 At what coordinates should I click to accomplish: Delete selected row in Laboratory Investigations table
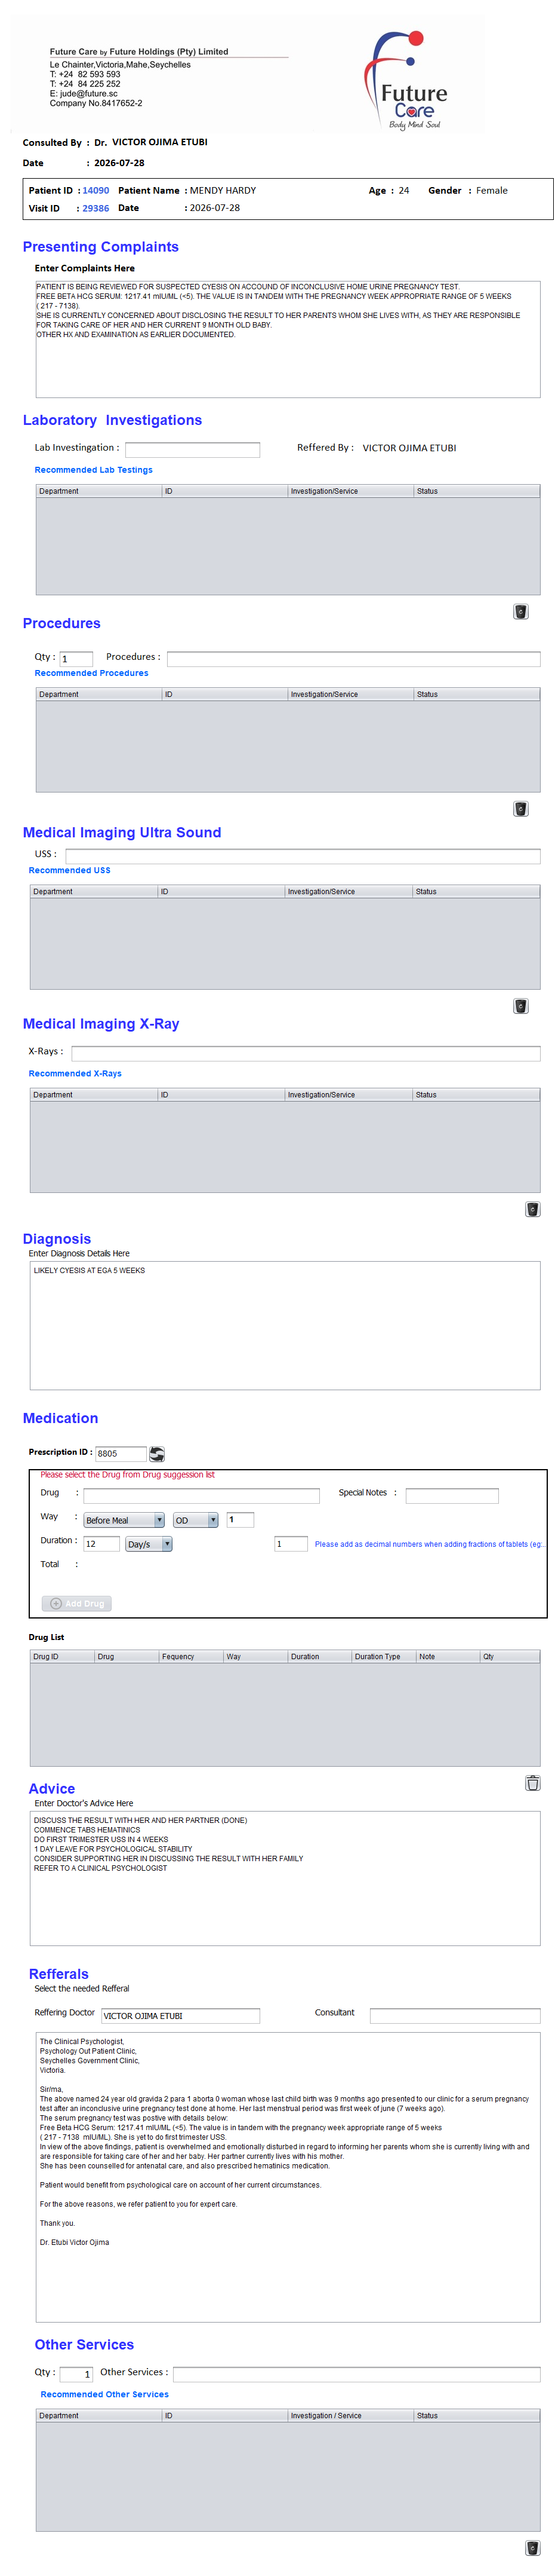click(521, 612)
